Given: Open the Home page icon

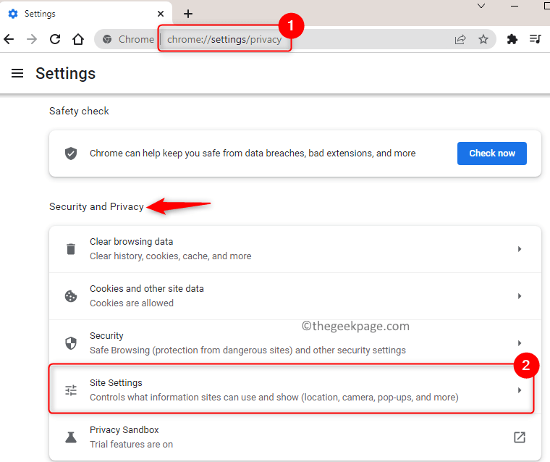Looking at the screenshot, I should tap(78, 39).
